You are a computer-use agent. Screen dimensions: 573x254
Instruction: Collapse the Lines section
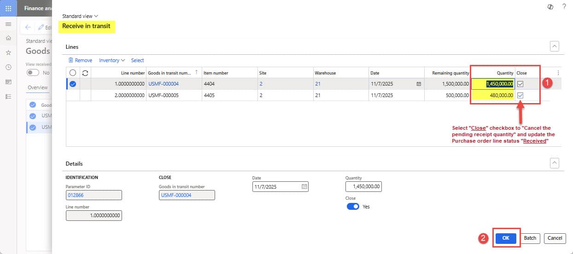tap(555, 46)
